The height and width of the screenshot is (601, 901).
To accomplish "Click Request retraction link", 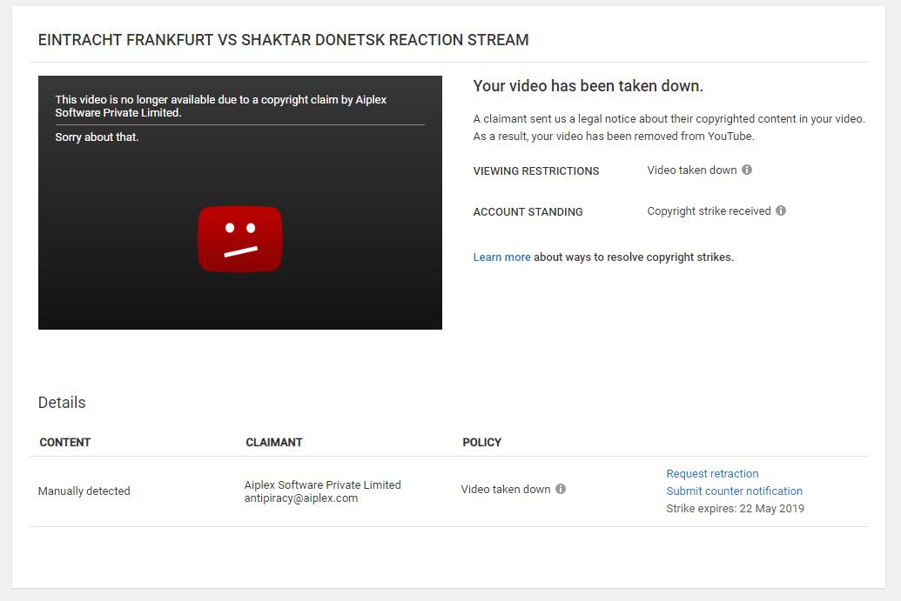I will tap(712, 473).
